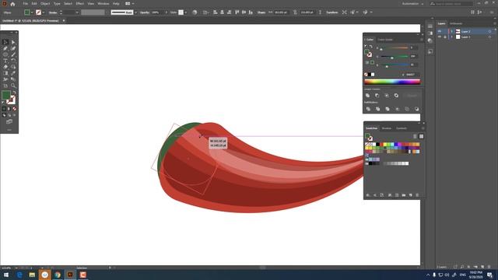Click horizontal align left icon
This screenshot has height=280, width=498.
[x=216, y=12]
